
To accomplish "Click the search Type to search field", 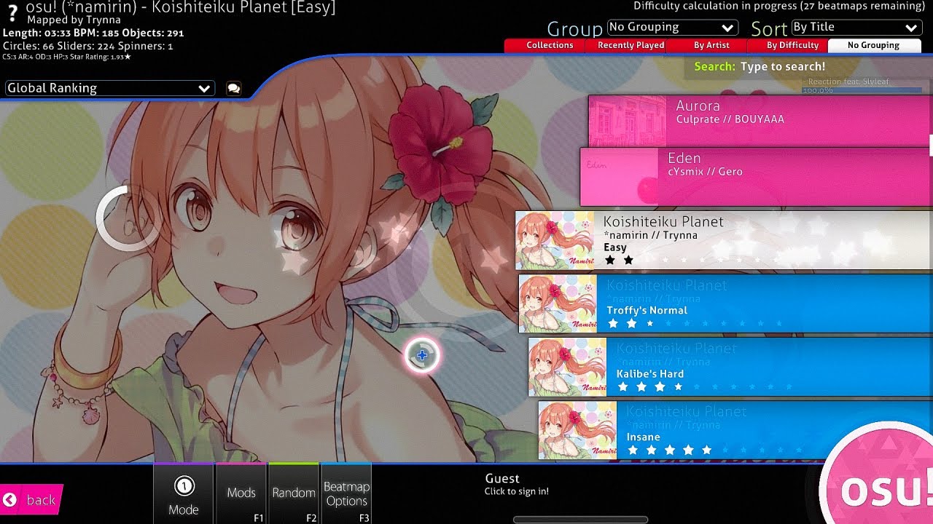I will coord(783,66).
